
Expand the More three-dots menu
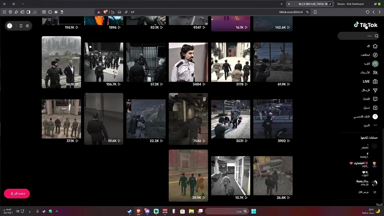(x=370, y=125)
